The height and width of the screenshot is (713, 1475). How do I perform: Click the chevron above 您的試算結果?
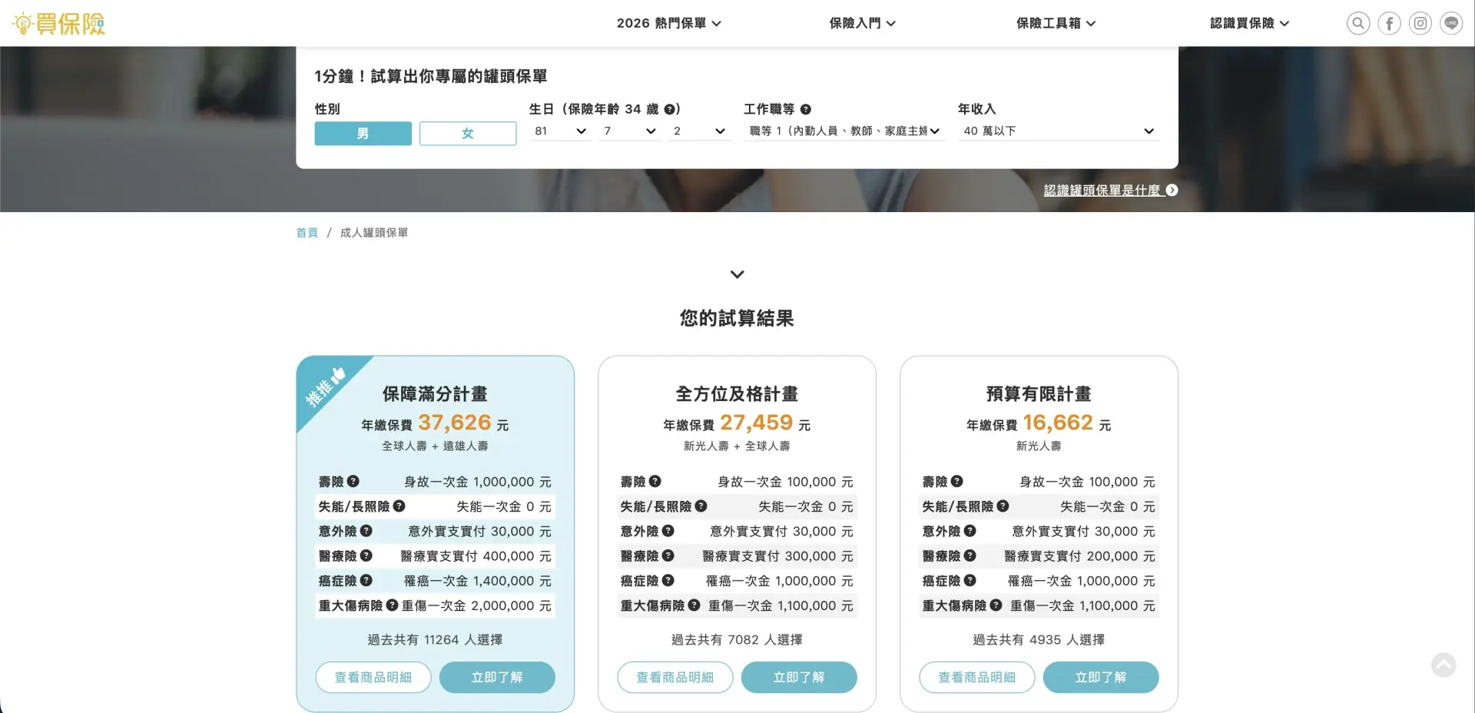(x=737, y=274)
